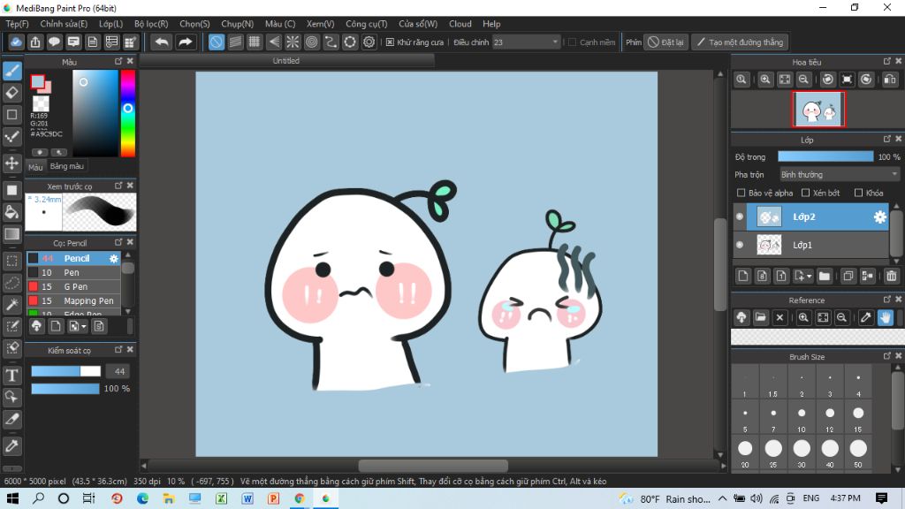Open Lớp2 layer settings gear
The width and height of the screenshot is (905, 509).
879,217
